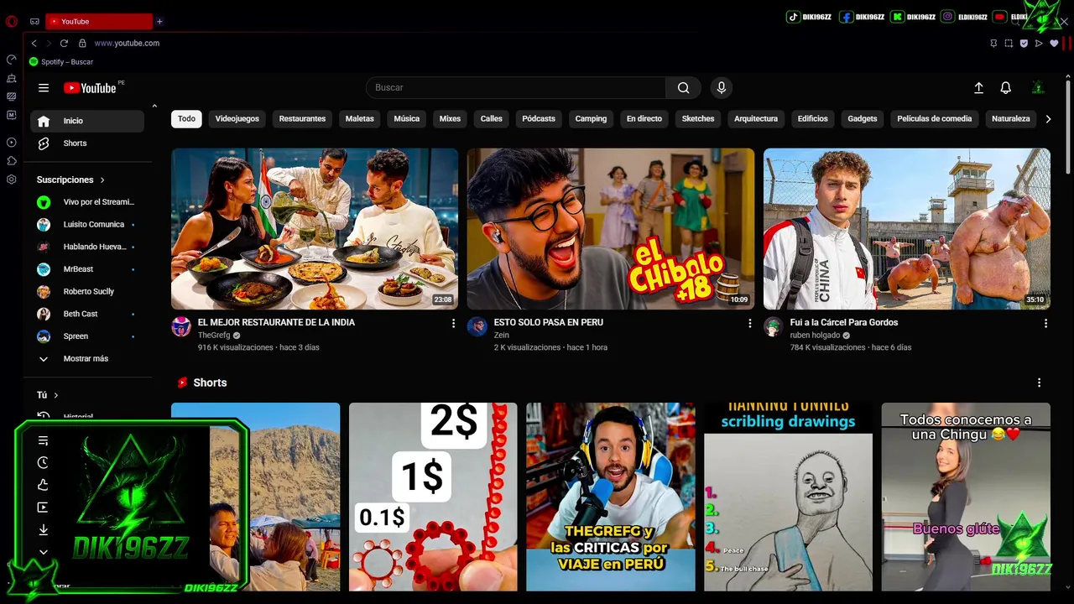Open video title EL MEJOR RESTAURANTE DE LA INDIA
The image size is (1074, 604).
[x=276, y=322]
